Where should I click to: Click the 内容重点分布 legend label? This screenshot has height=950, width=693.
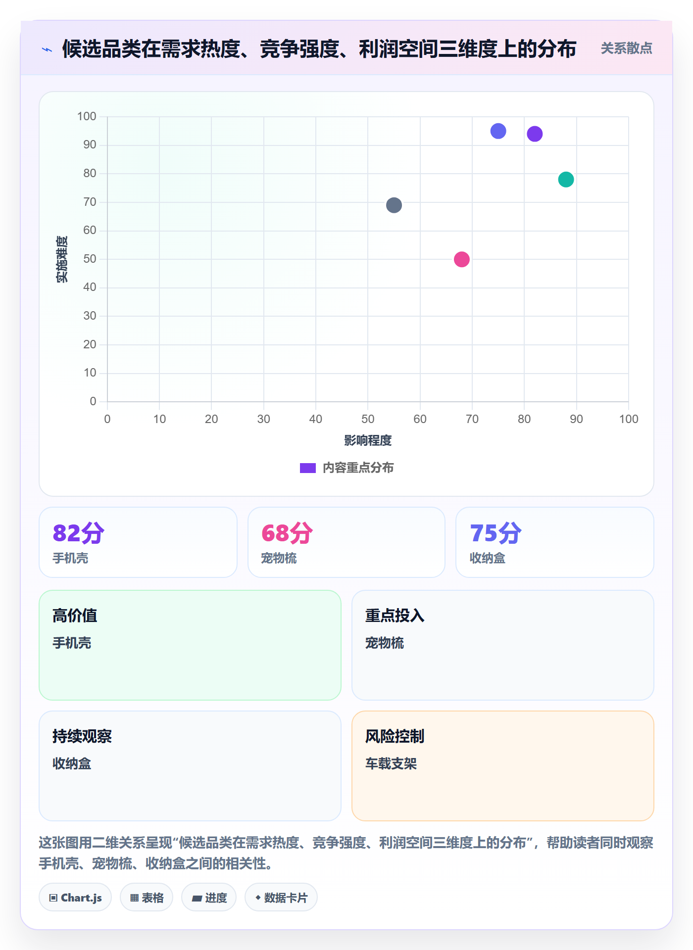coord(358,468)
